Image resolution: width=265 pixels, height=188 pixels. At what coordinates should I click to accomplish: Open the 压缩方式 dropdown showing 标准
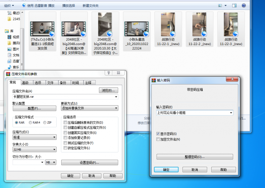34,137
